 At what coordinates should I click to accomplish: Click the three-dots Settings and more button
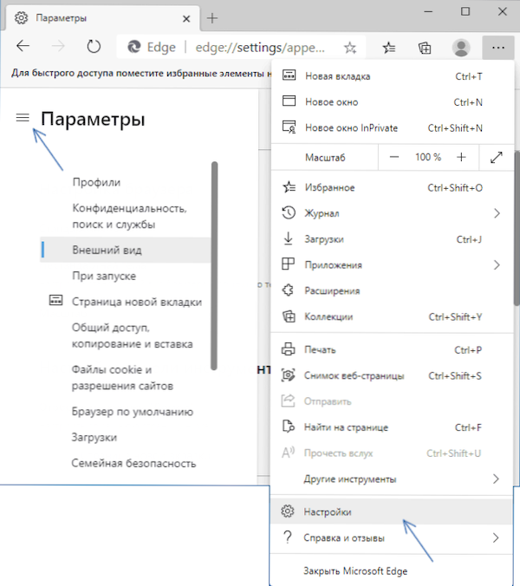[498, 48]
